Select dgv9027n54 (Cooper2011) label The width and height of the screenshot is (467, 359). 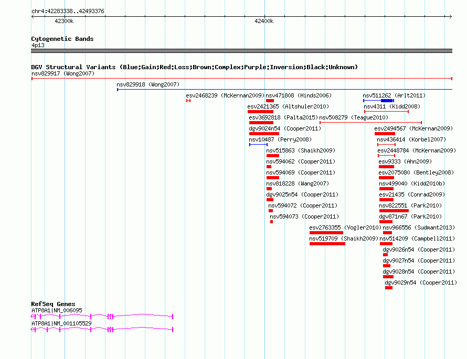click(419, 260)
